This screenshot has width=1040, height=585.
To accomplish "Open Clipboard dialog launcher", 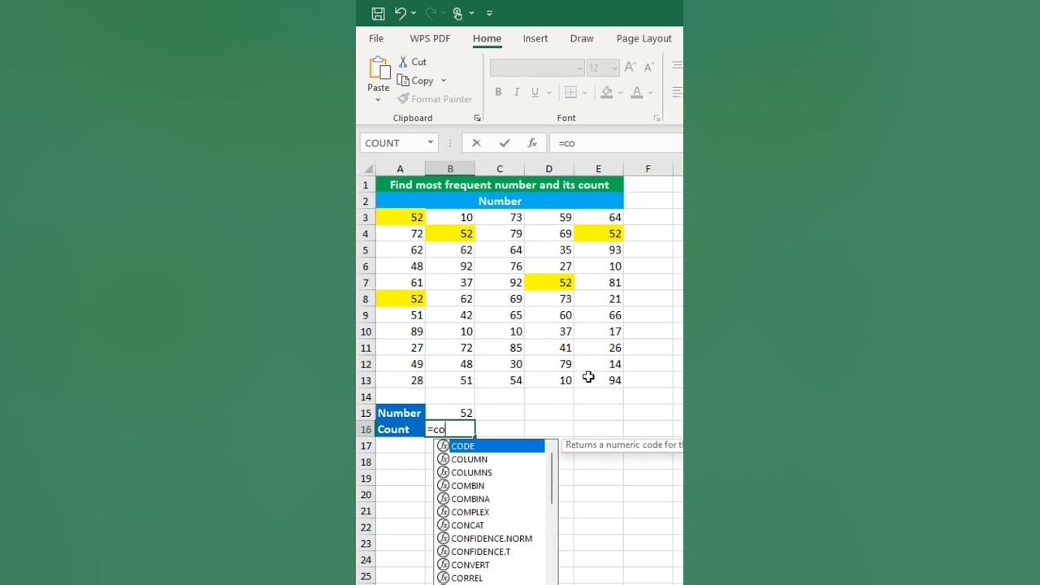I will coord(477,118).
